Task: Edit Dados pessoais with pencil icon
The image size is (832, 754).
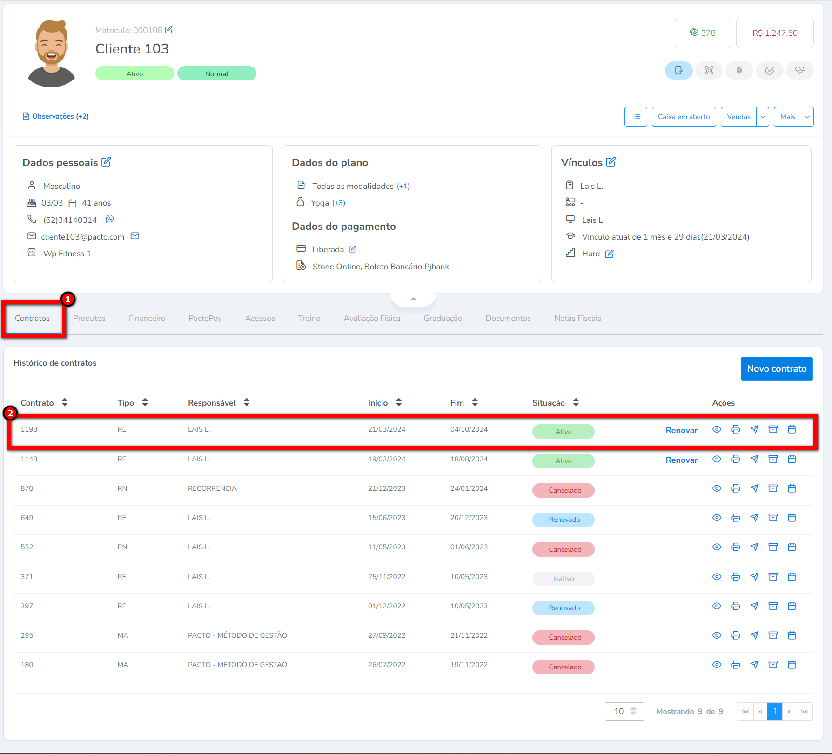Action: pyautogui.click(x=107, y=162)
